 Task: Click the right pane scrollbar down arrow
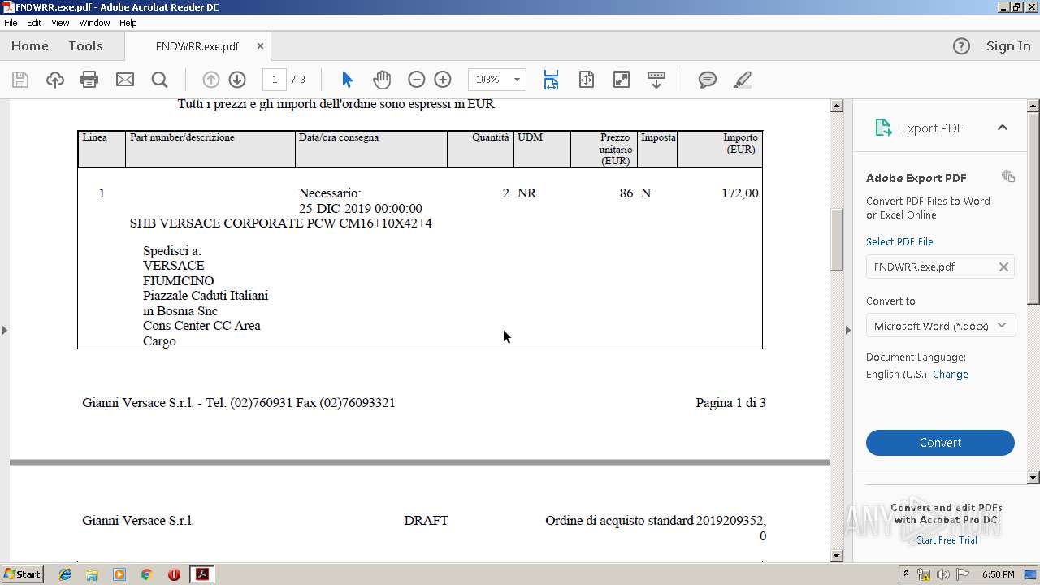[1033, 478]
